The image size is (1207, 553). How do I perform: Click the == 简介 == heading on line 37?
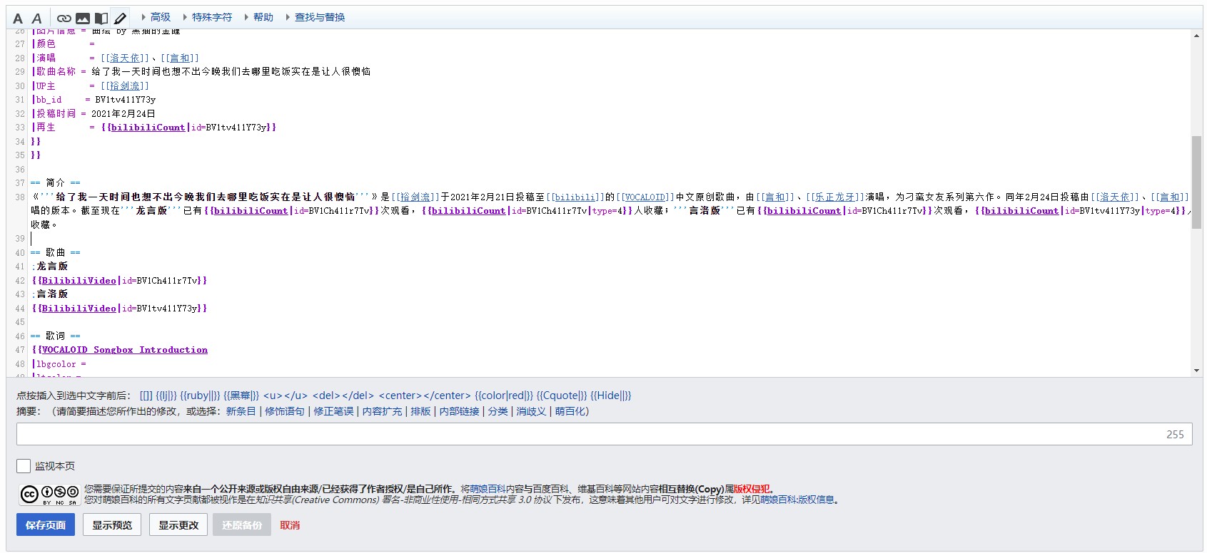tap(55, 182)
